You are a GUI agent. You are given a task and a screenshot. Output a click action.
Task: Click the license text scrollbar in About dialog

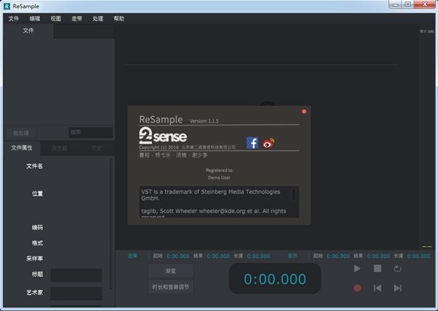[293, 195]
